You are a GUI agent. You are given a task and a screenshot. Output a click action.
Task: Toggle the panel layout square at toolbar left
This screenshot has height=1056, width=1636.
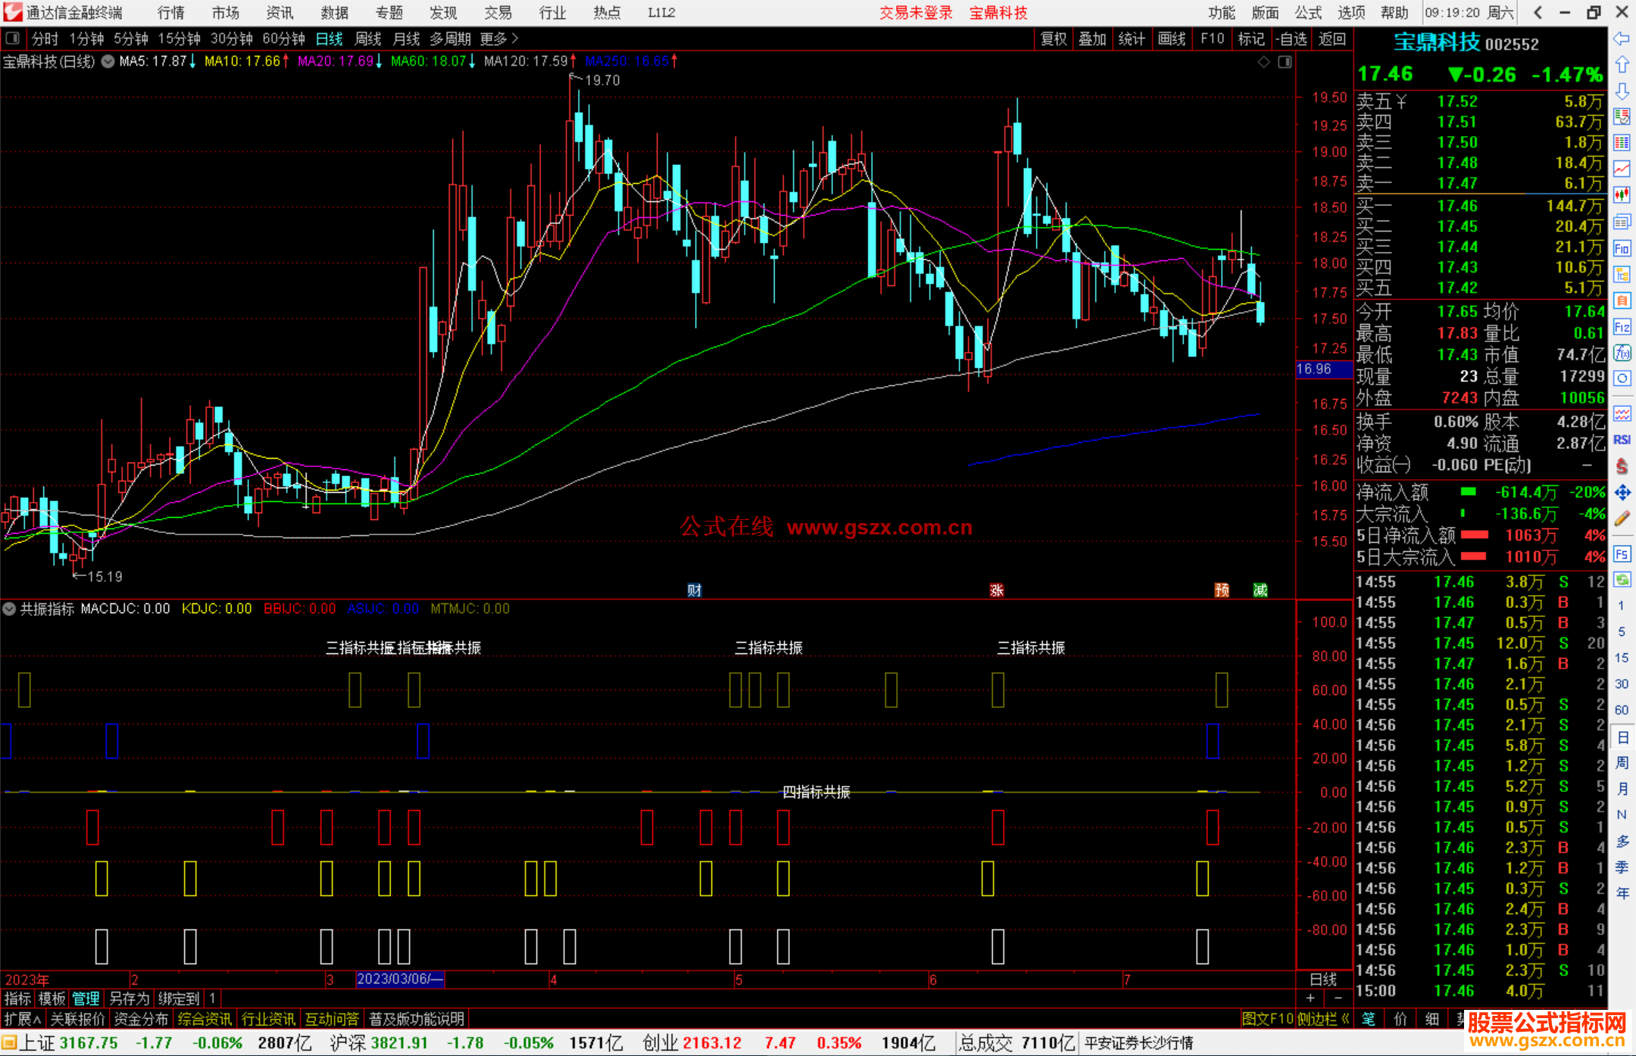tap(12, 39)
